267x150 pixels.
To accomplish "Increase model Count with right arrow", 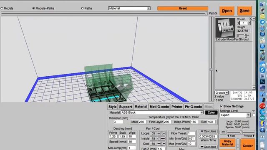I will pyautogui.click(x=249, y=23).
